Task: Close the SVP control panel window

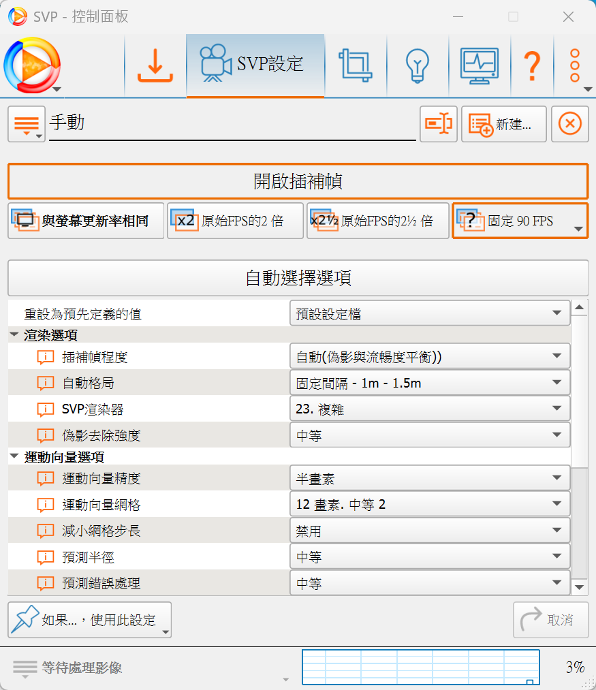Action: pos(568,17)
